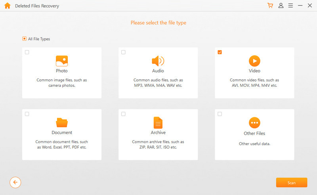Viewport: 317px width, 195px height.
Task: Click the Document folder icon
Action: point(62,122)
